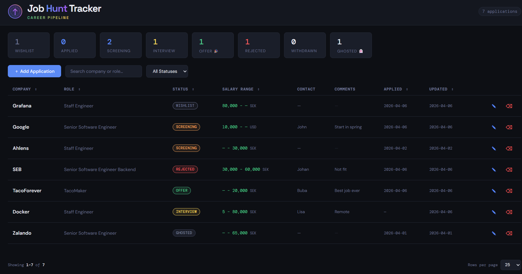
Task: Click the Job Hunt Tracker logo icon
Action: click(x=15, y=11)
